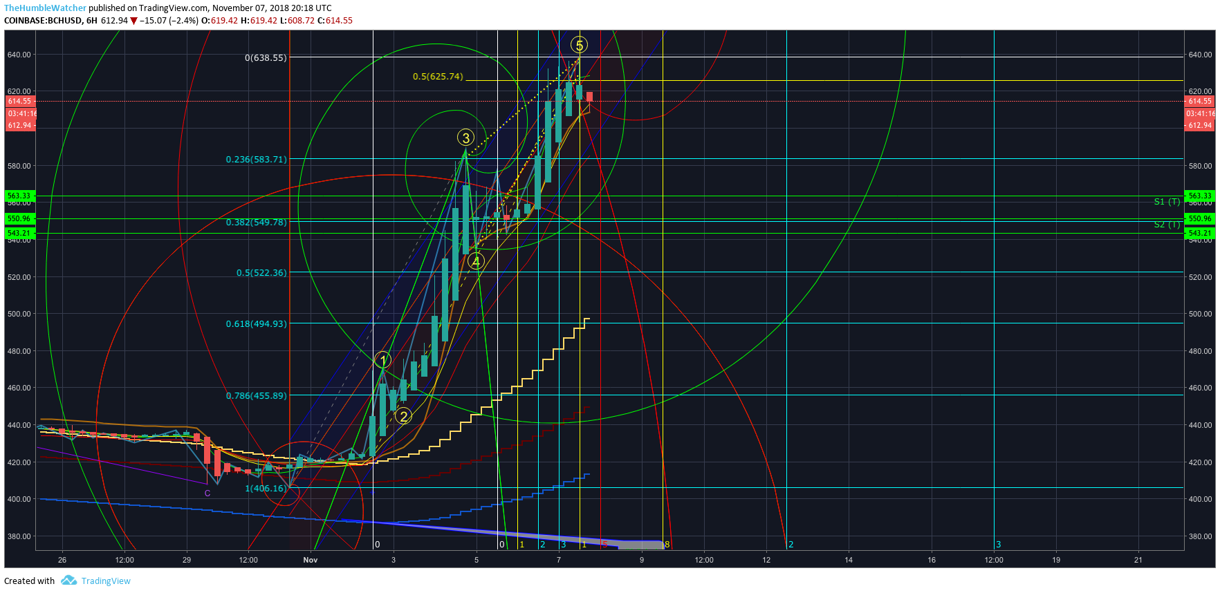Click the 0(638.55) Fibonacci level label

(266, 58)
